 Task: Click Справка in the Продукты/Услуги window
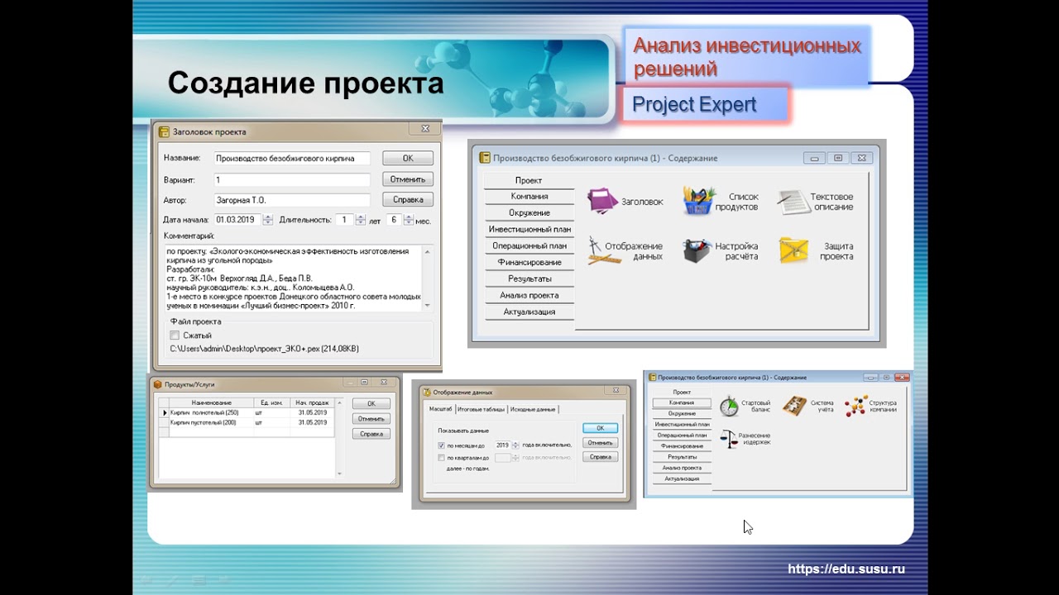[371, 434]
